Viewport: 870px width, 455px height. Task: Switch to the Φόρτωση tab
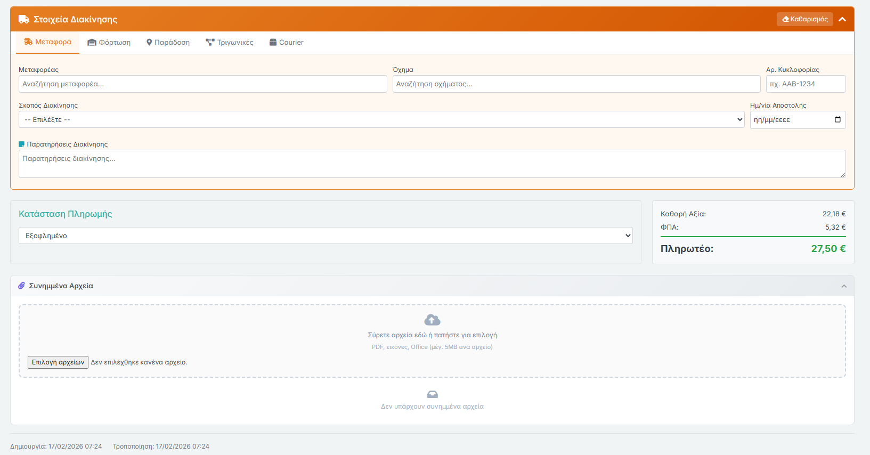[109, 43]
